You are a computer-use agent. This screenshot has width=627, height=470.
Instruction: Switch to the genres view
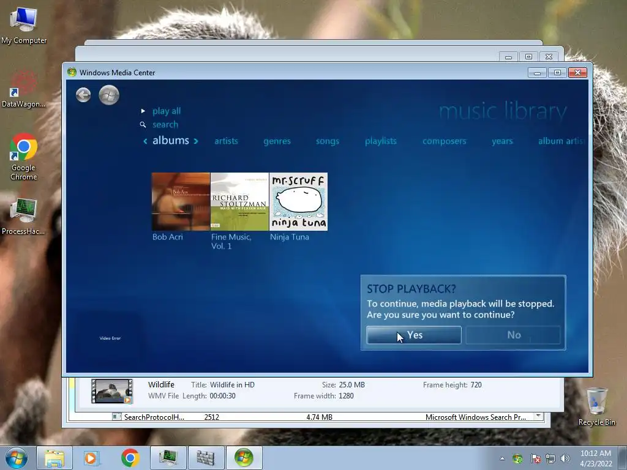(277, 141)
